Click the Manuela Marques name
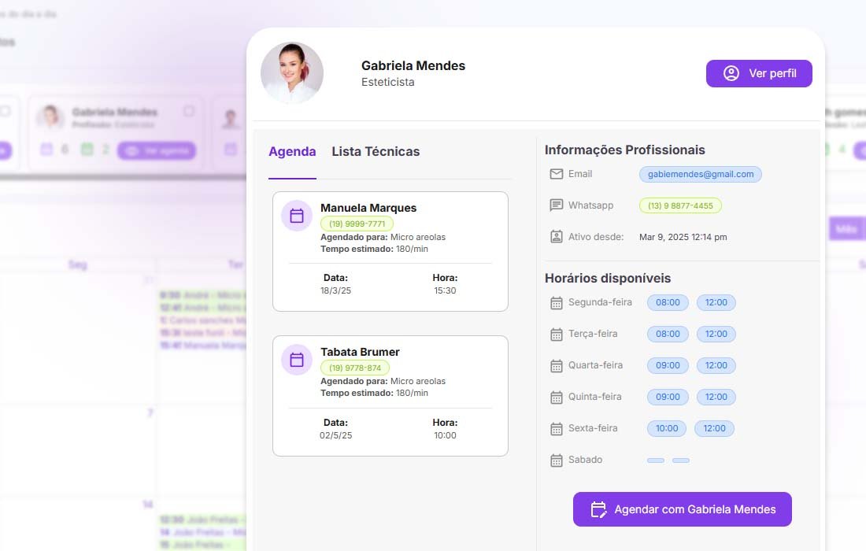Viewport: 866px width, 551px height. 368,208
